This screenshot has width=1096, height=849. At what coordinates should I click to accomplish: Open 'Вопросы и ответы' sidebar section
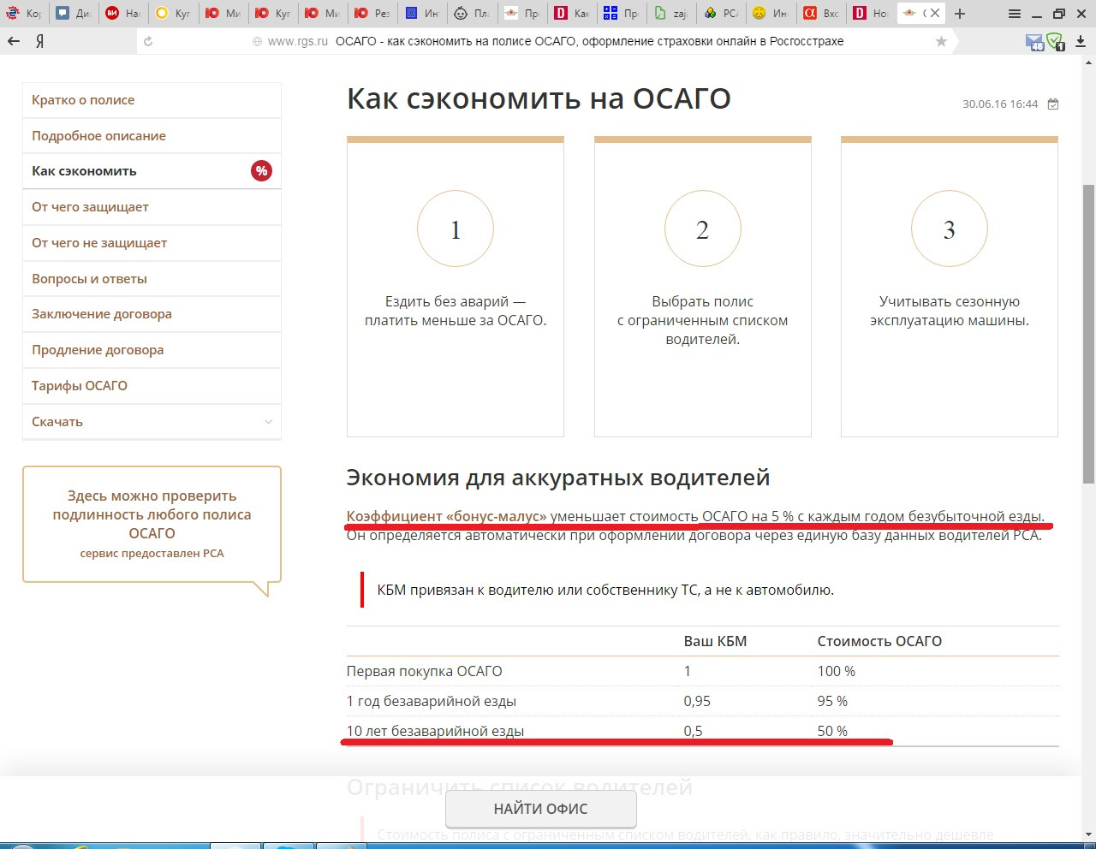(152, 279)
